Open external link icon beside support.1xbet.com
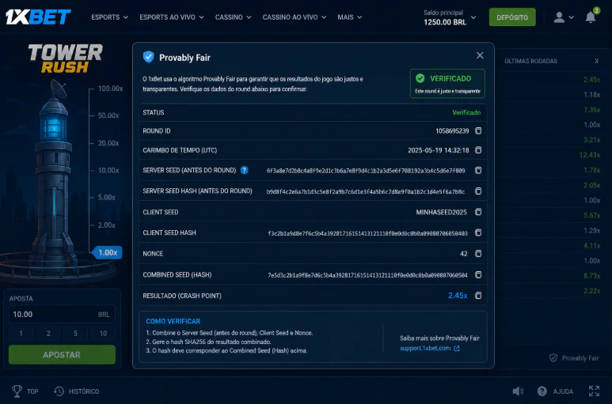This screenshot has height=404, width=612. coord(457,349)
